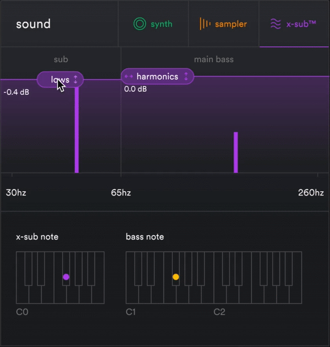The image size is (330, 347).
Task: Open the sampler tab
Action: [223, 24]
